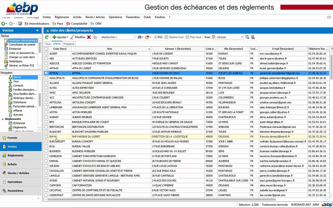The image size is (333, 208).
Task: Open the Ajouter dropdown arrow
Action: click(68, 37)
